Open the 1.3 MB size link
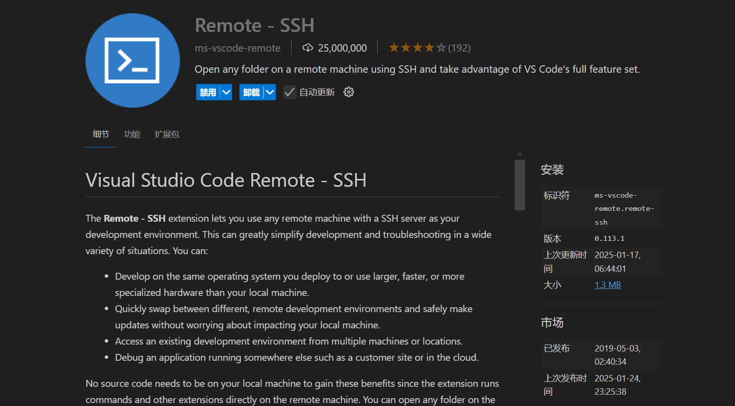This screenshot has height=406, width=735. (x=607, y=285)
